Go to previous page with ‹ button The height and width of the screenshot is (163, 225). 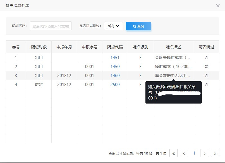point(184,153)
